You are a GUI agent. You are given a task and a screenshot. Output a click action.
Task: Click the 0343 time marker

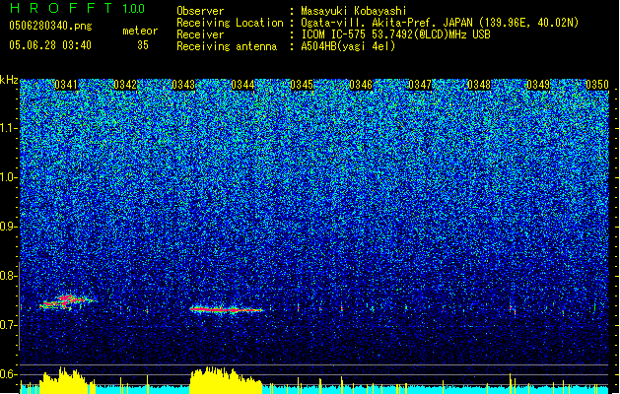[183, 85]
